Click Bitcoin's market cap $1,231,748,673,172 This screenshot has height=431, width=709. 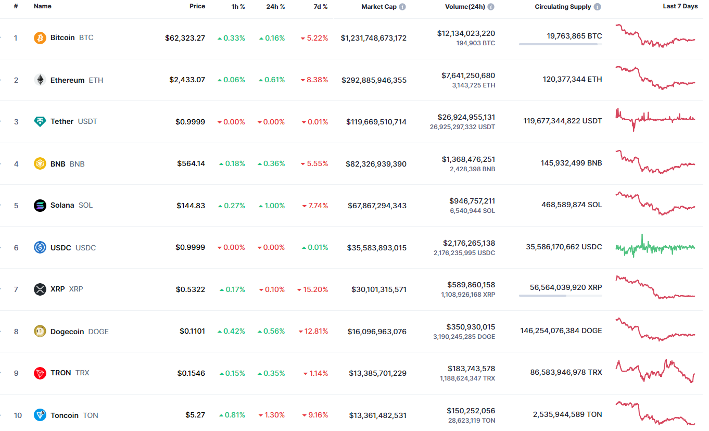374,39
